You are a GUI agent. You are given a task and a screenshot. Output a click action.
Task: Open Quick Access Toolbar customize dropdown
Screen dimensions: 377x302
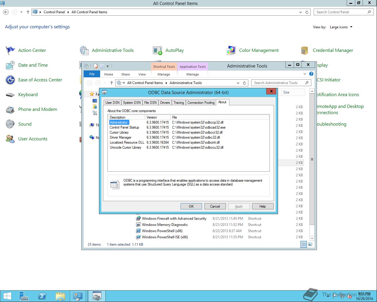(108, 66)
